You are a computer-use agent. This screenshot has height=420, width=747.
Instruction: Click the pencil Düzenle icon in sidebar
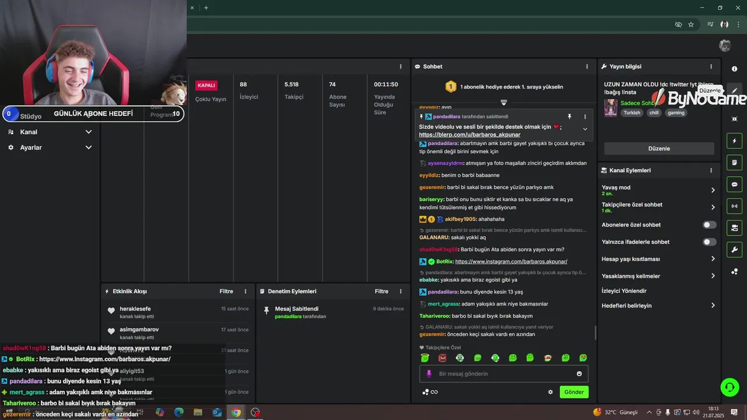[734, 90]
